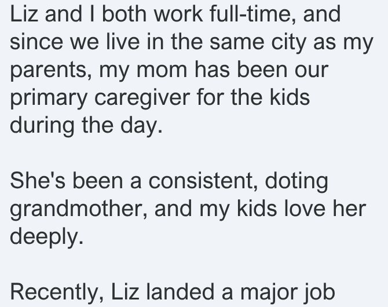Click the word "since" starting second line
The image size is (388, 307).
coord(36,42)
